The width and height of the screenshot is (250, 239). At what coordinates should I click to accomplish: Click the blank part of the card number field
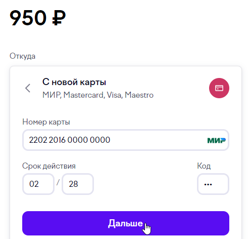pos(158,140)
